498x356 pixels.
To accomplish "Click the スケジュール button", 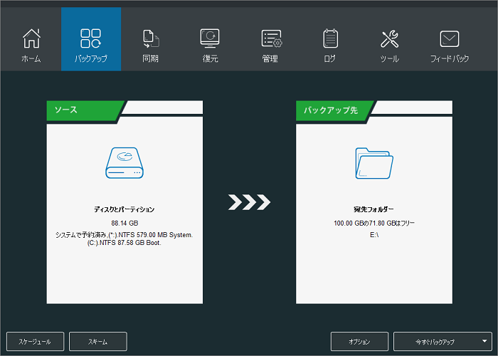I will [x=35, y=342].
